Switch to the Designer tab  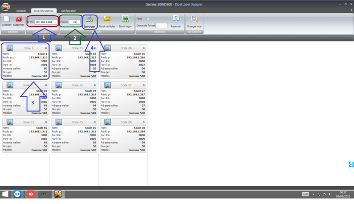[21, 11]
